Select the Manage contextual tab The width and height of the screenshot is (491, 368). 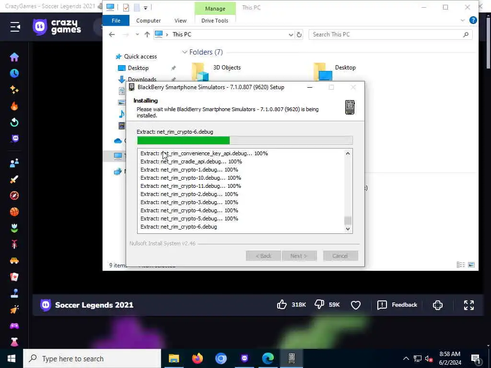click(215, 9)
